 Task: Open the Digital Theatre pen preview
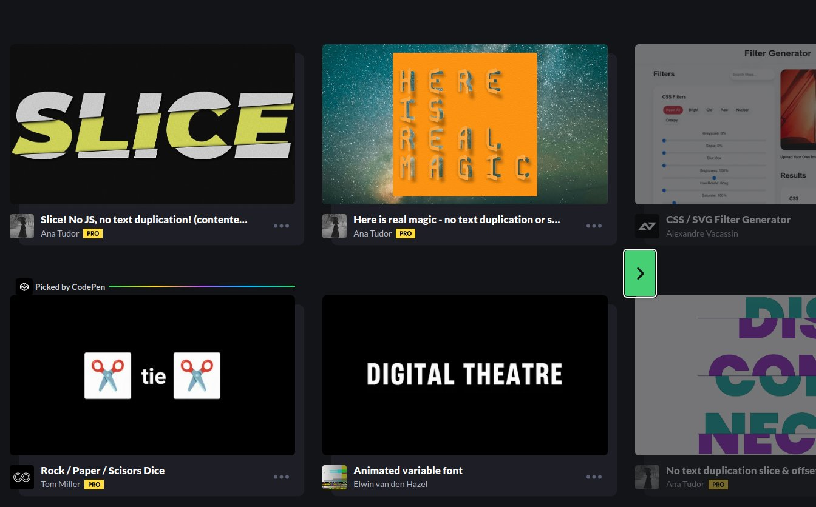pos(465,375)
